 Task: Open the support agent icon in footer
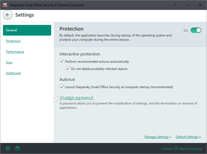[17, 148]
